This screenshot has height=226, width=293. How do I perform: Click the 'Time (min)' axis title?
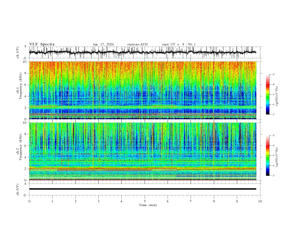148,205
